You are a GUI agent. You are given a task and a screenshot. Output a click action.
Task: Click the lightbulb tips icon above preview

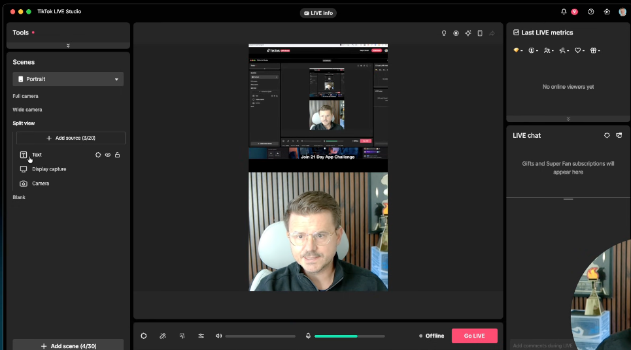[x=444, y=33]
